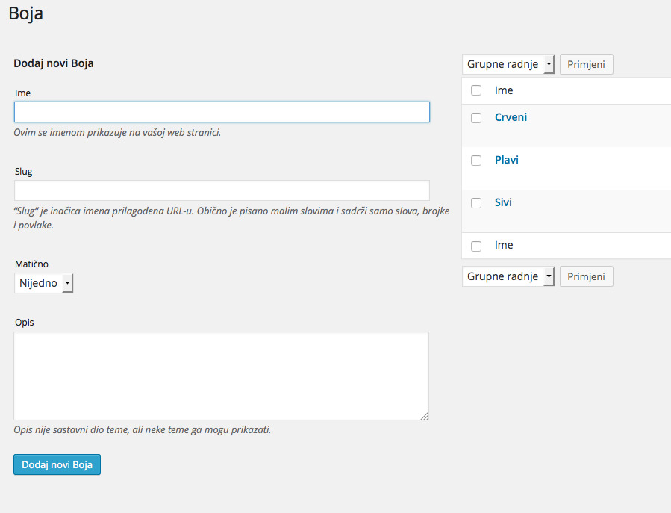Check the Crveni row checkbox
The width and height of the screenshot is (671, 513).
click(x=476, y=118)
